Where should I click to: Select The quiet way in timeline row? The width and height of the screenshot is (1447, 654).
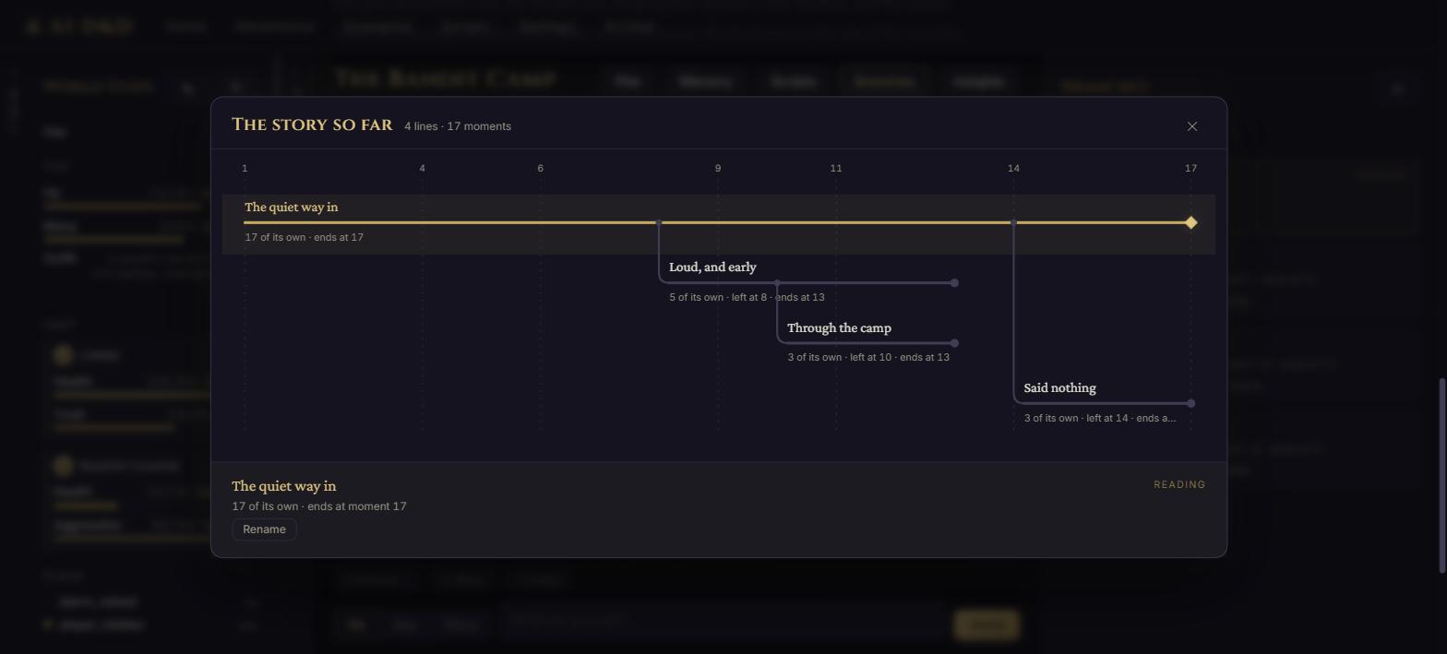[x=719, y=224]
